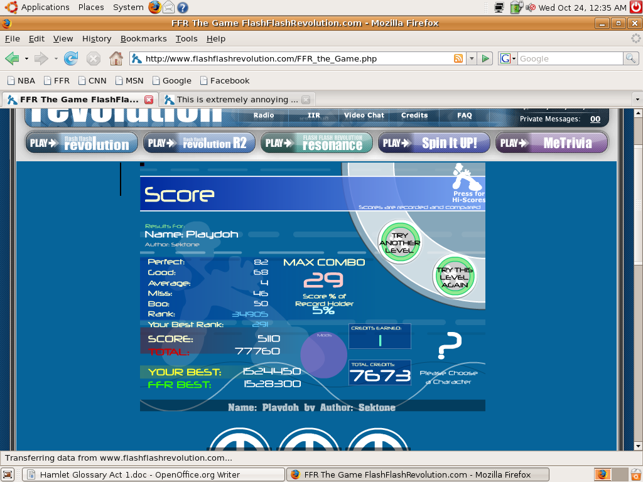The width and height of the screenshot is (643, 482).
Task: Click the Stop loading icon
Action: pyautogui.click(x=94, y=58)
